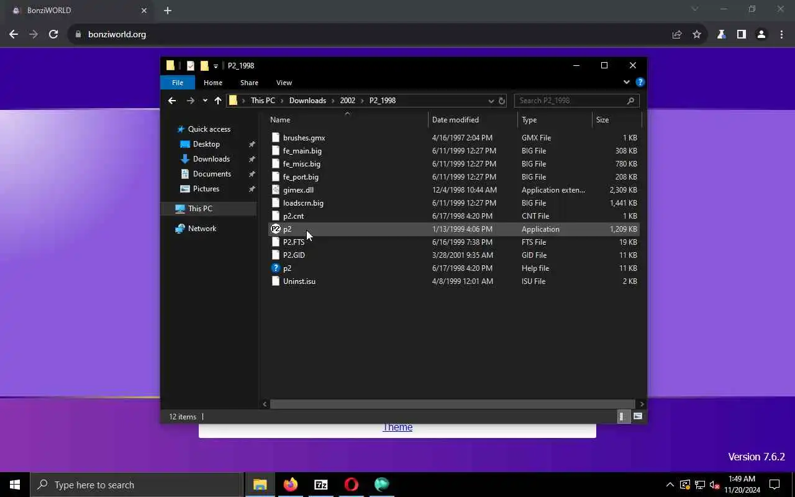Select Network in the navigation pane
The image size is (795, 497).
202,229
